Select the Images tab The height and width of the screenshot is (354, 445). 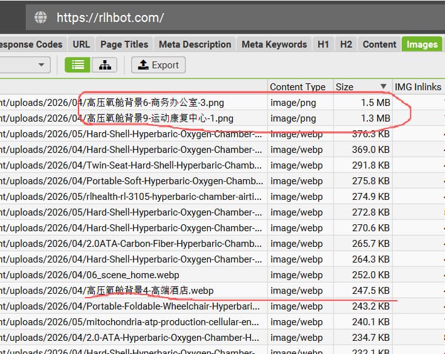[x=422, y=44]
